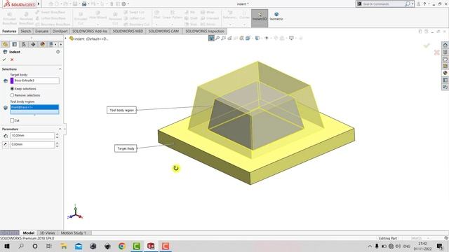Open the SOLIDWORKS Add-Ins tab
The width and height of the screenshot is (449, 252).
click(x=90, y=31)
